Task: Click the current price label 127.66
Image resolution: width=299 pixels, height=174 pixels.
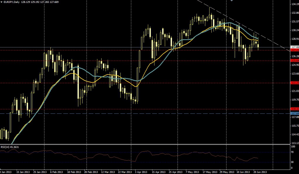Action: click(295, 47)
